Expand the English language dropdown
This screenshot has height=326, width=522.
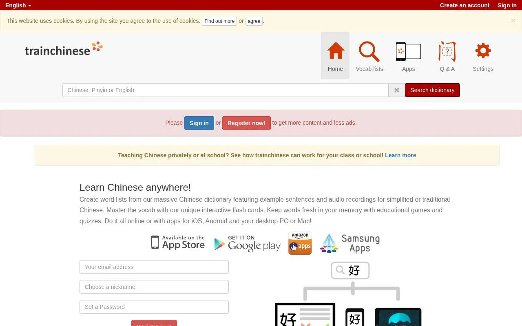pos(18,5)
